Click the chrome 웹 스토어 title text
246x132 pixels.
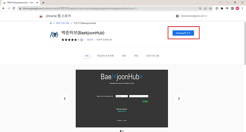58,16
